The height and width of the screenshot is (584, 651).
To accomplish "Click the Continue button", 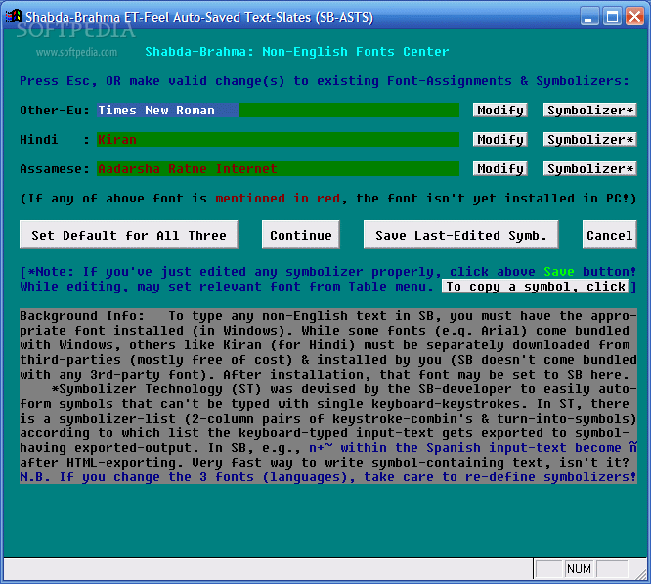I will (x=301, y=235).
